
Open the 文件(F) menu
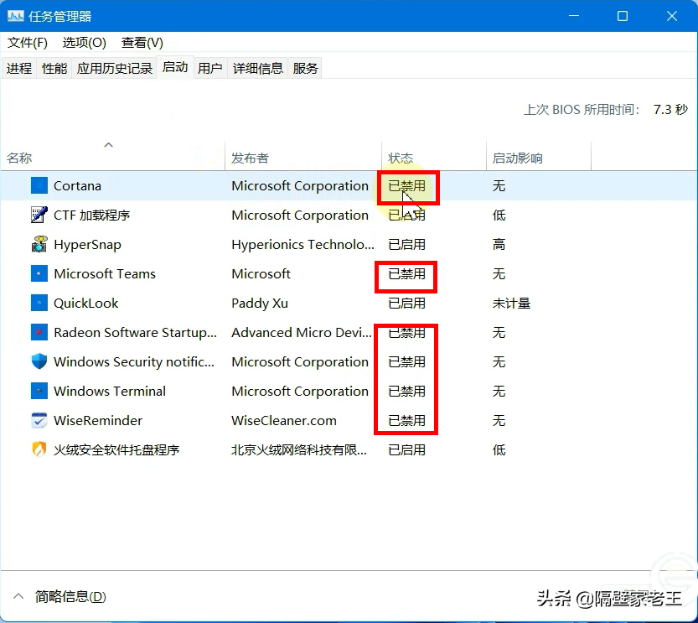pyautogui.click(x=27, y=42)
